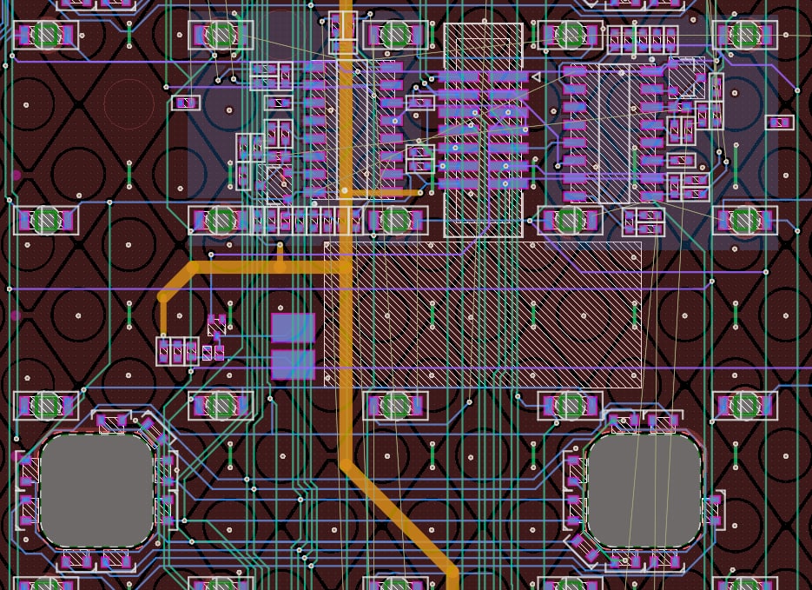The image size is (812, 590).
Task: Click the white pin-1 triangle marker
Action: click(537, 77)
